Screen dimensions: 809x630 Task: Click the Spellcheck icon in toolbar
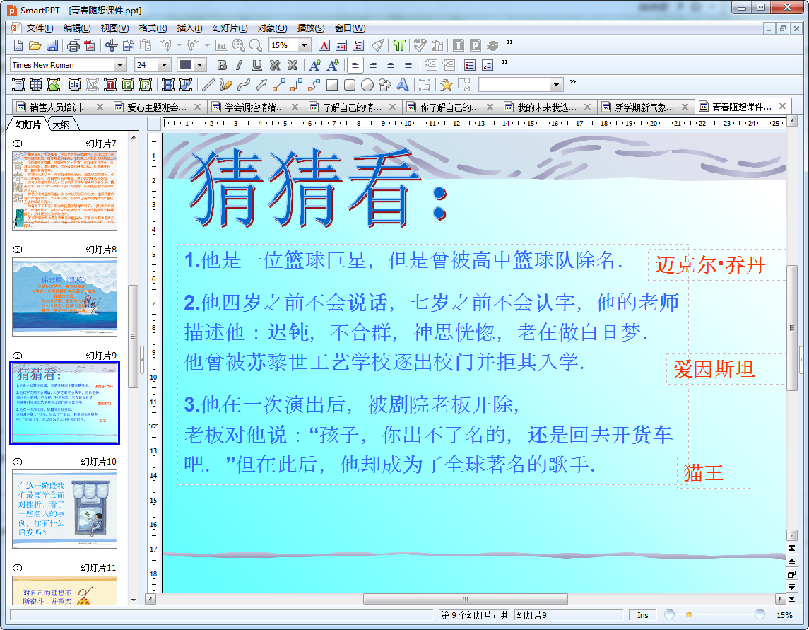point(420,45)
